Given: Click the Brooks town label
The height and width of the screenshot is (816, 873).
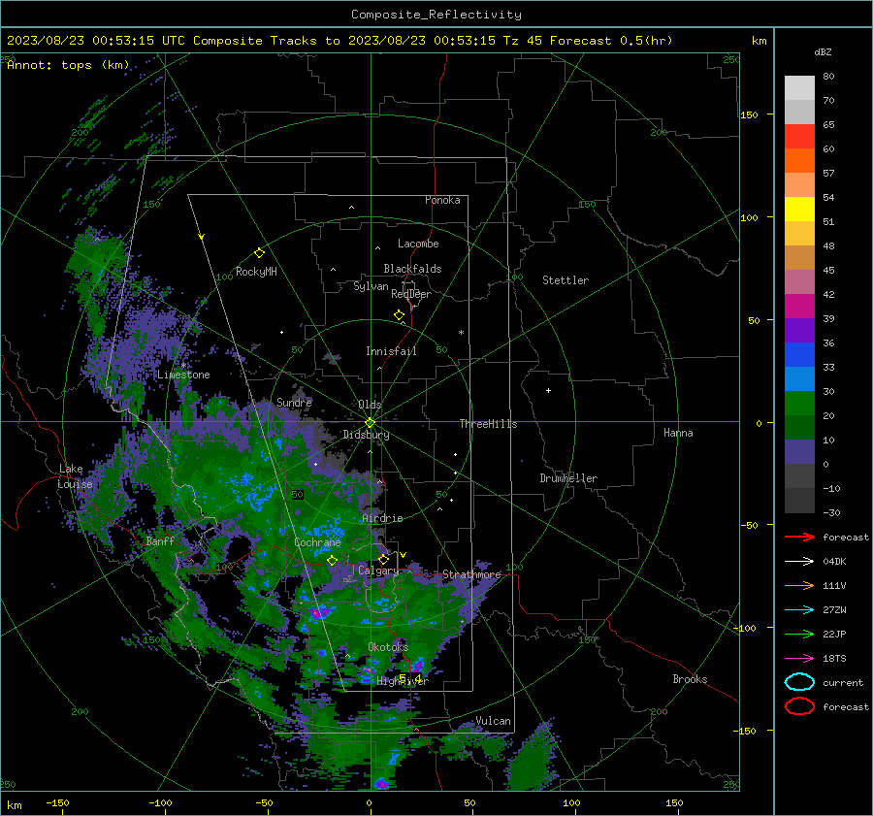Looking at the screenshot, I should pos(690,679).
